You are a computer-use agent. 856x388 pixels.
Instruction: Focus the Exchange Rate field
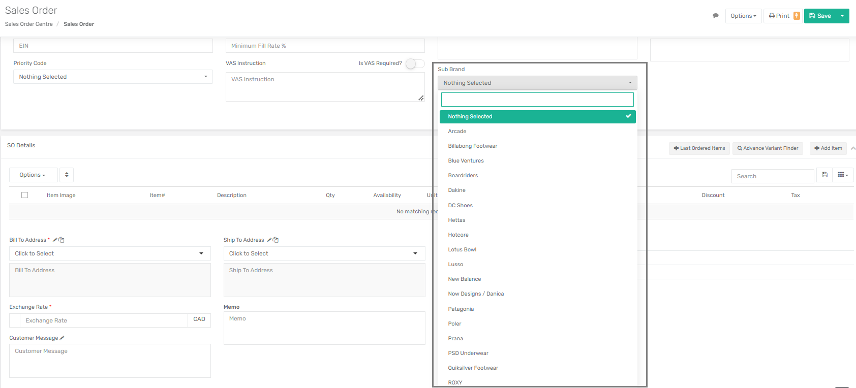(104, 320)
